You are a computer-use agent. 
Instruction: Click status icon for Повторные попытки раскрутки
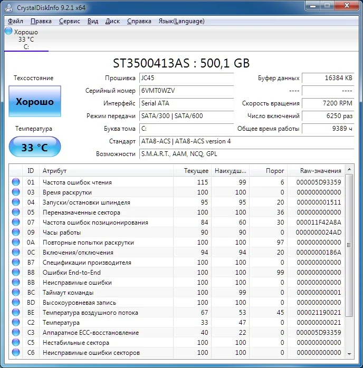pyautogui.click(x=16, y=242)
